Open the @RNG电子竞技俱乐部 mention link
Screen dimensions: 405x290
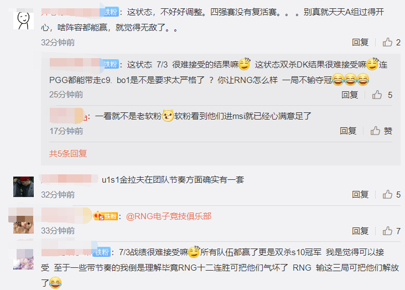[x=169, y=216]
